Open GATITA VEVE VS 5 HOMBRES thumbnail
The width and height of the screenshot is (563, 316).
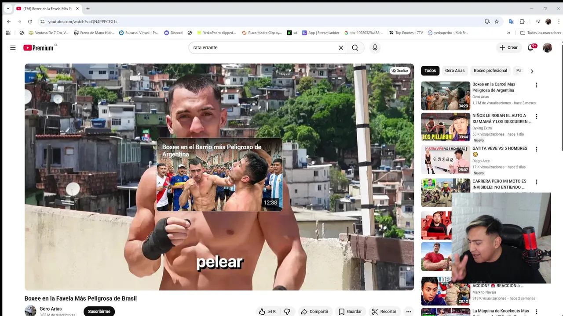(446, 160)
